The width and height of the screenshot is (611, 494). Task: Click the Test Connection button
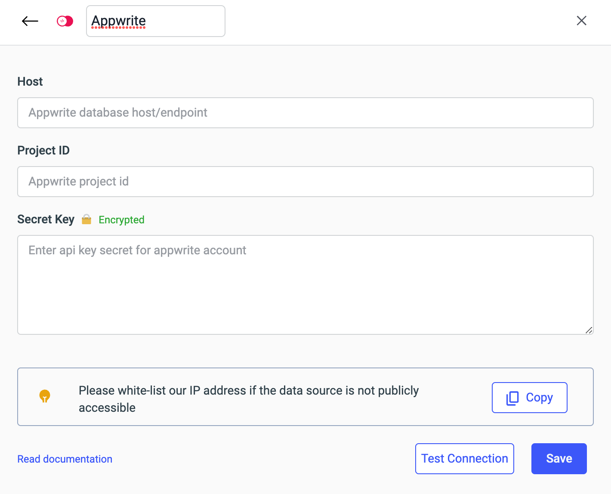click(x=464, y=459)
